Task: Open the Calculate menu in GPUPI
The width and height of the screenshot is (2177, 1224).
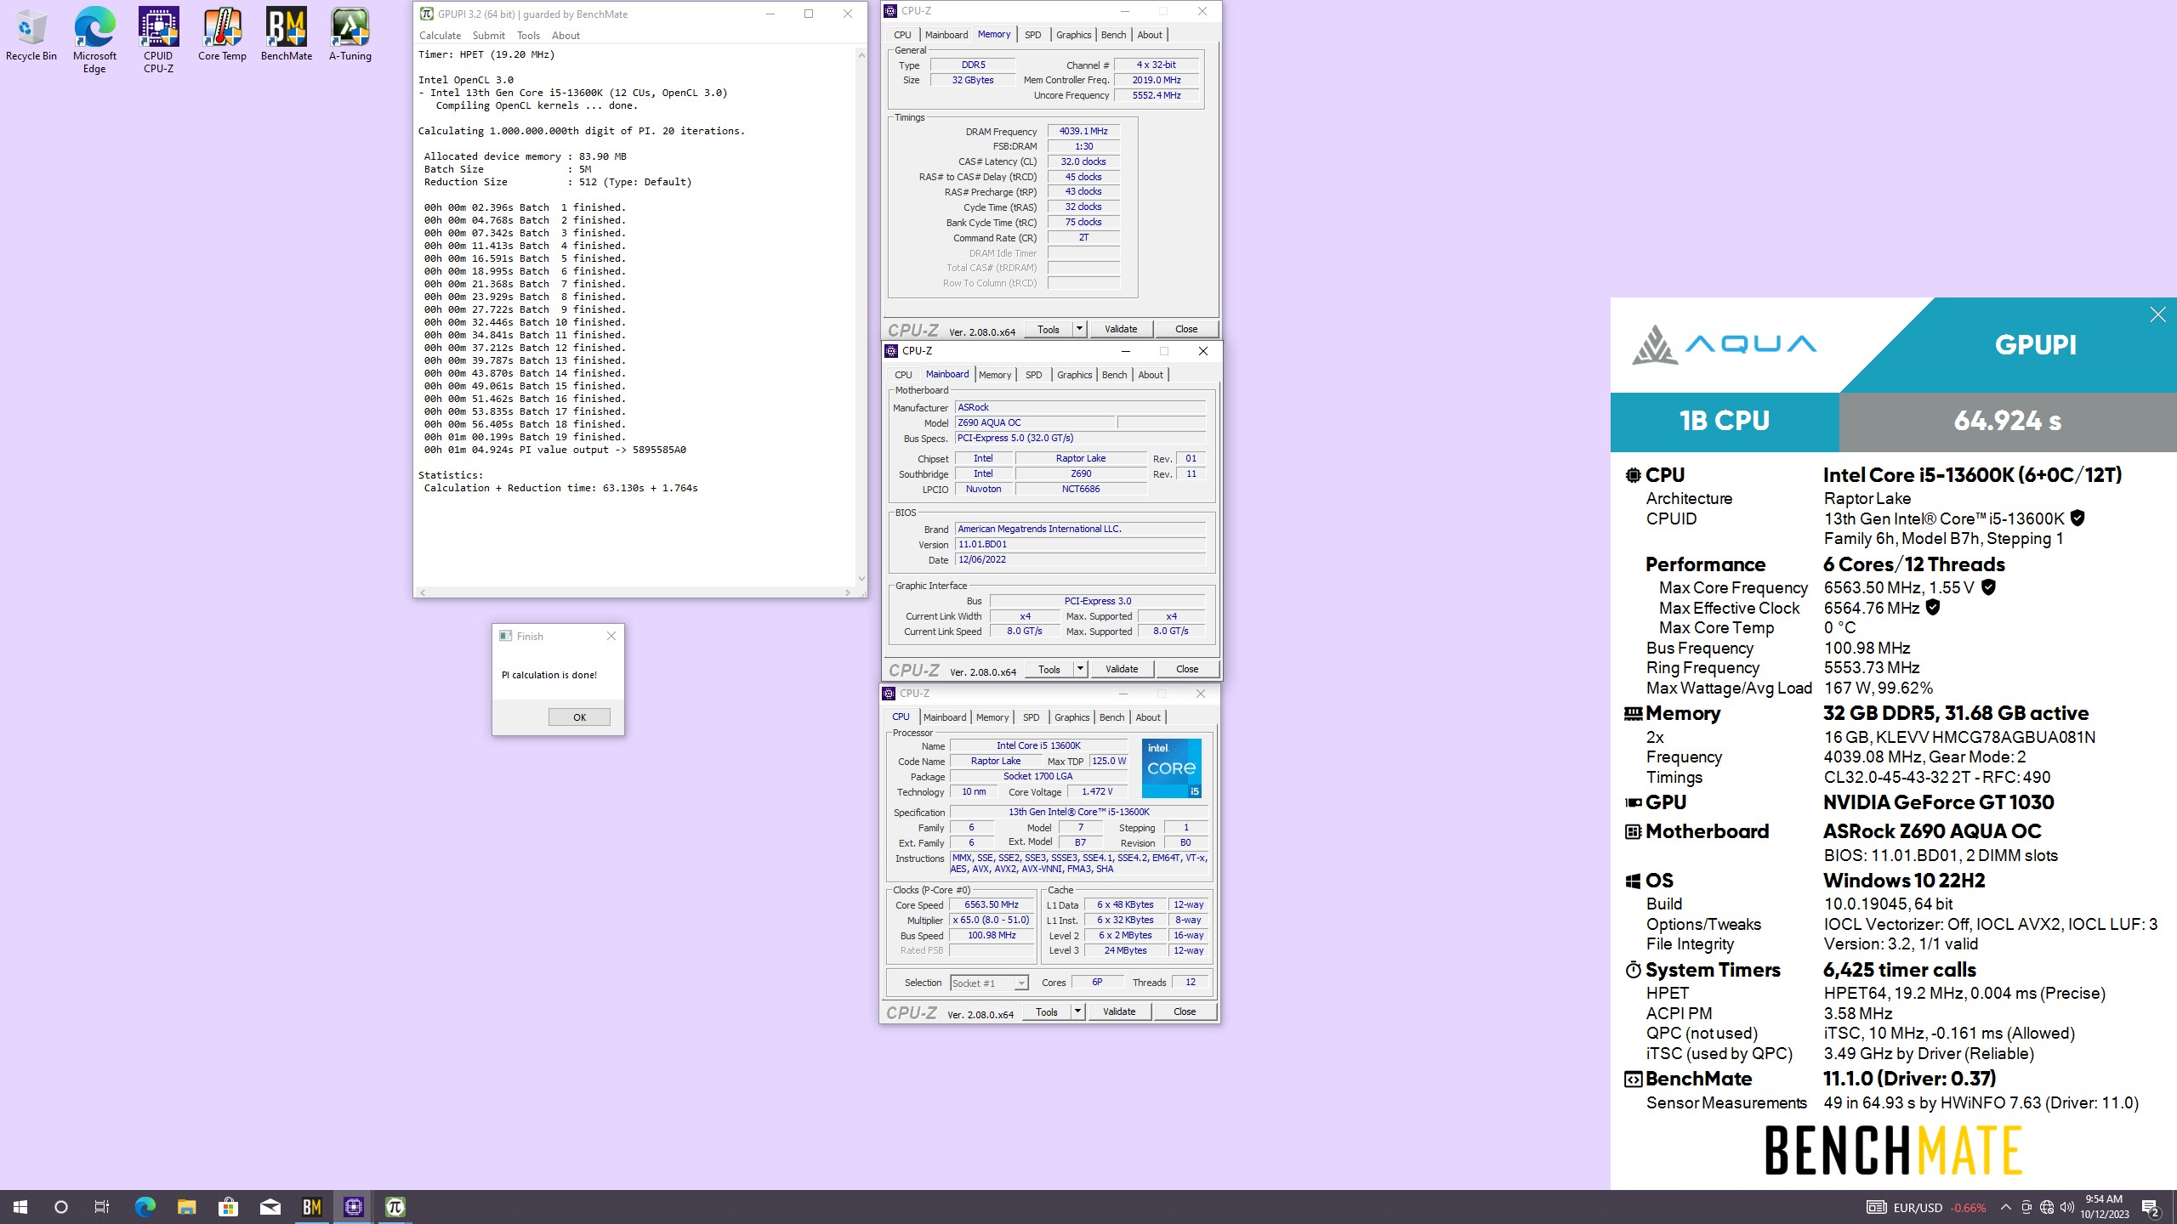Action: (x=440, y=36)
